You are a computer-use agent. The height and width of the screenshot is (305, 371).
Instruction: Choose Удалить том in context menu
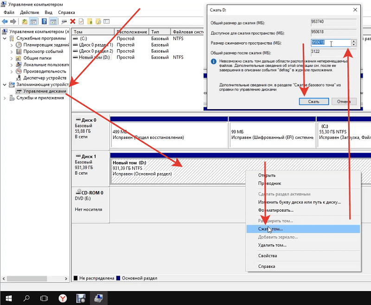(303, 245)
